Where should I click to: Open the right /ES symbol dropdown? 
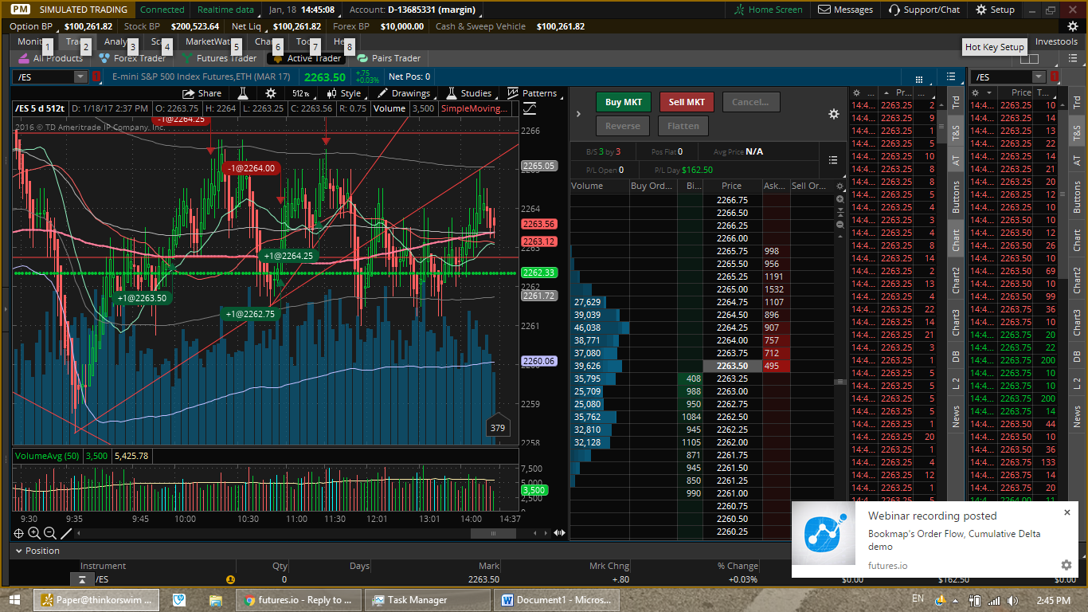[x=1039, y=76]
